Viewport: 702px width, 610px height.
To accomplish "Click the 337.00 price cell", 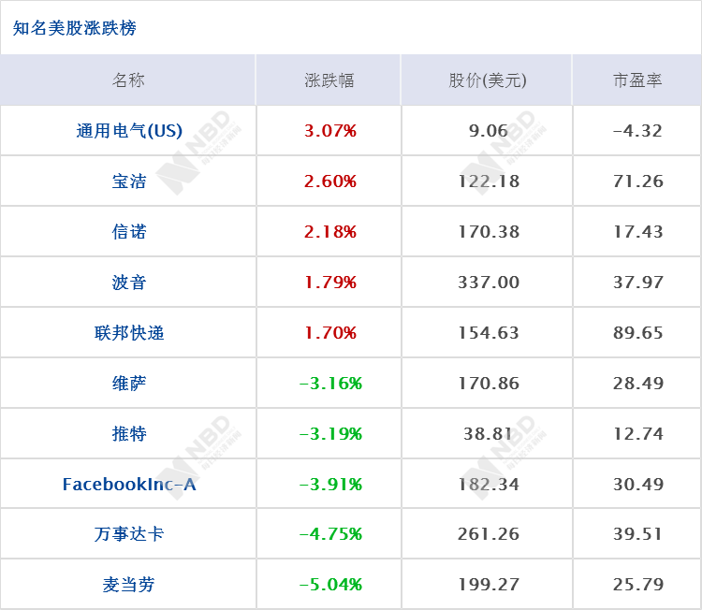I will [488, 283].
